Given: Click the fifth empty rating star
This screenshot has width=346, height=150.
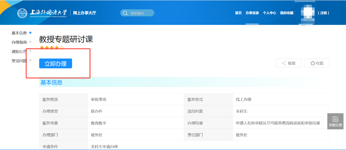Looking at the screenshot, I should pos(62,48).
